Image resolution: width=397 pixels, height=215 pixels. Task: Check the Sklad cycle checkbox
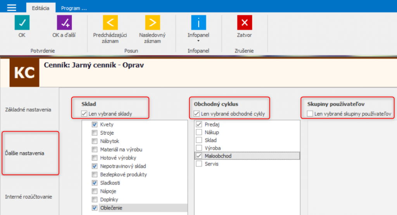(x=199, y=140)
